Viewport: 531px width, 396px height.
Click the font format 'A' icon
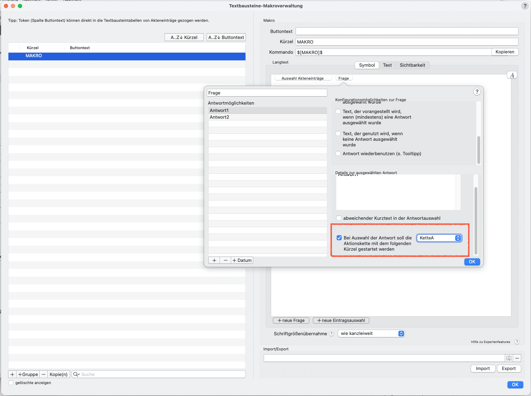pos(512,75)
